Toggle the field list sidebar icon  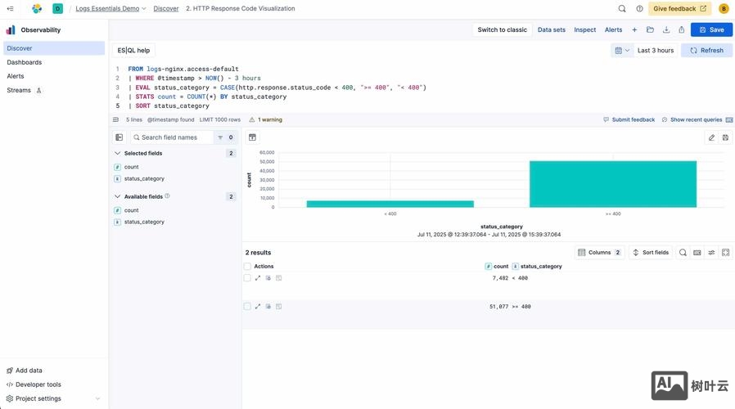[119, 137]
